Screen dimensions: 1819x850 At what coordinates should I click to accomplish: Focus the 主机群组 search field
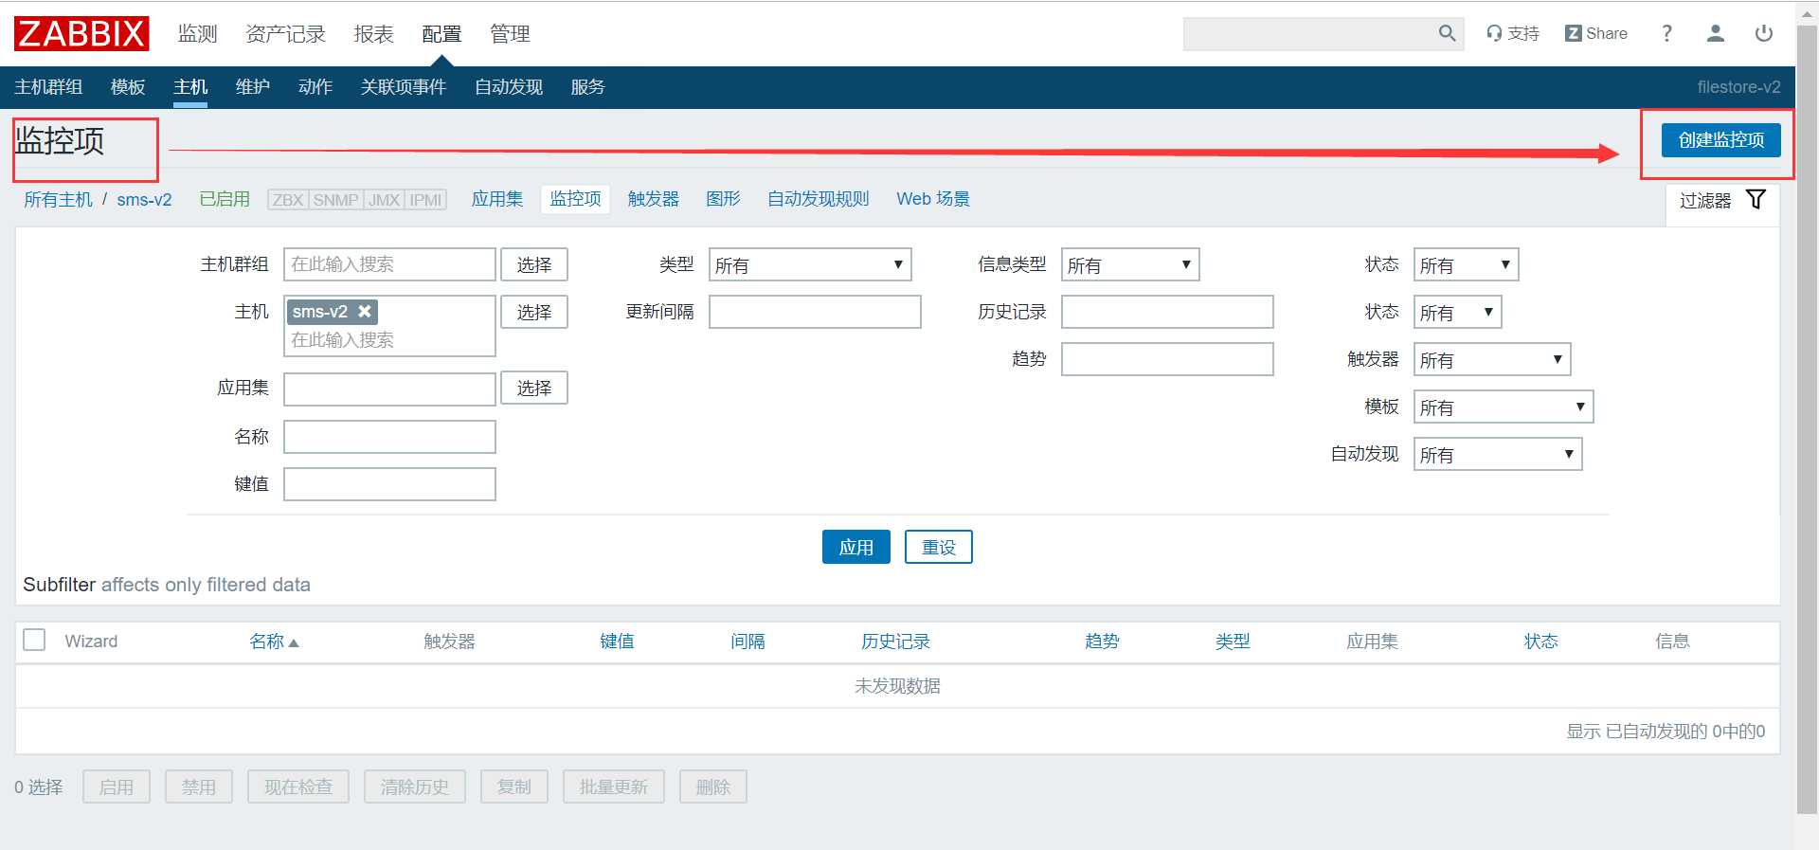pos(389,264)
